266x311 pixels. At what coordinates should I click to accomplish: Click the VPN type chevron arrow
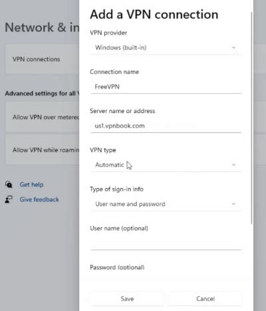click(x=233, y=165)
